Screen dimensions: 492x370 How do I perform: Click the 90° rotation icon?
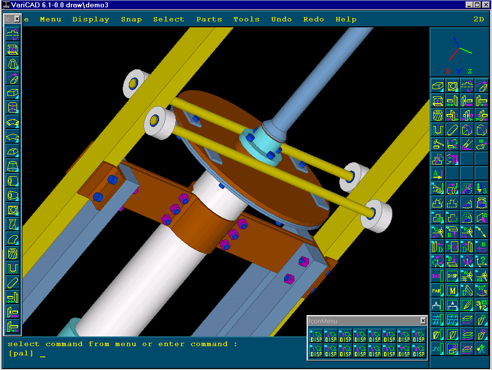point(482,291)
